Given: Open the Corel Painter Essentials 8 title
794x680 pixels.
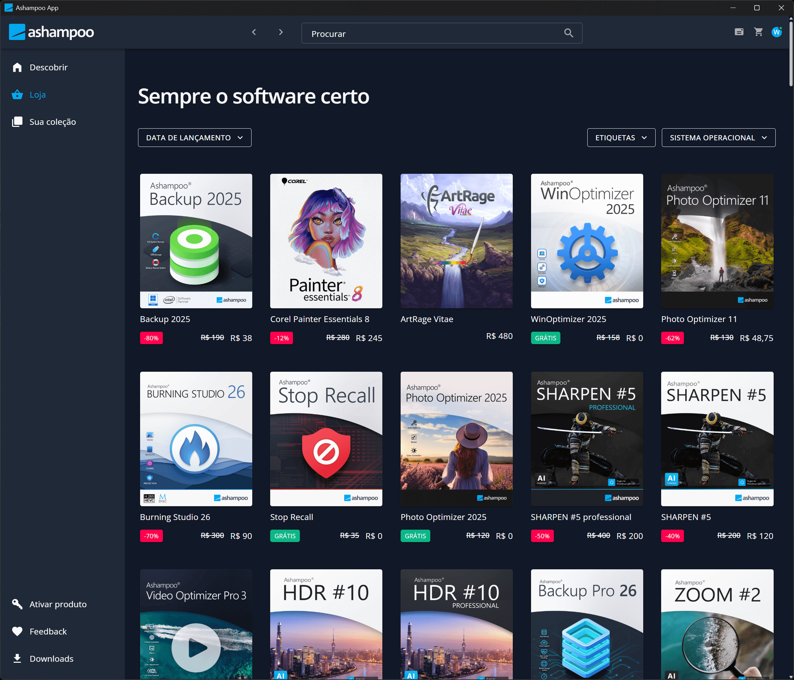Looking at the screenshot, I should point(320,319).
